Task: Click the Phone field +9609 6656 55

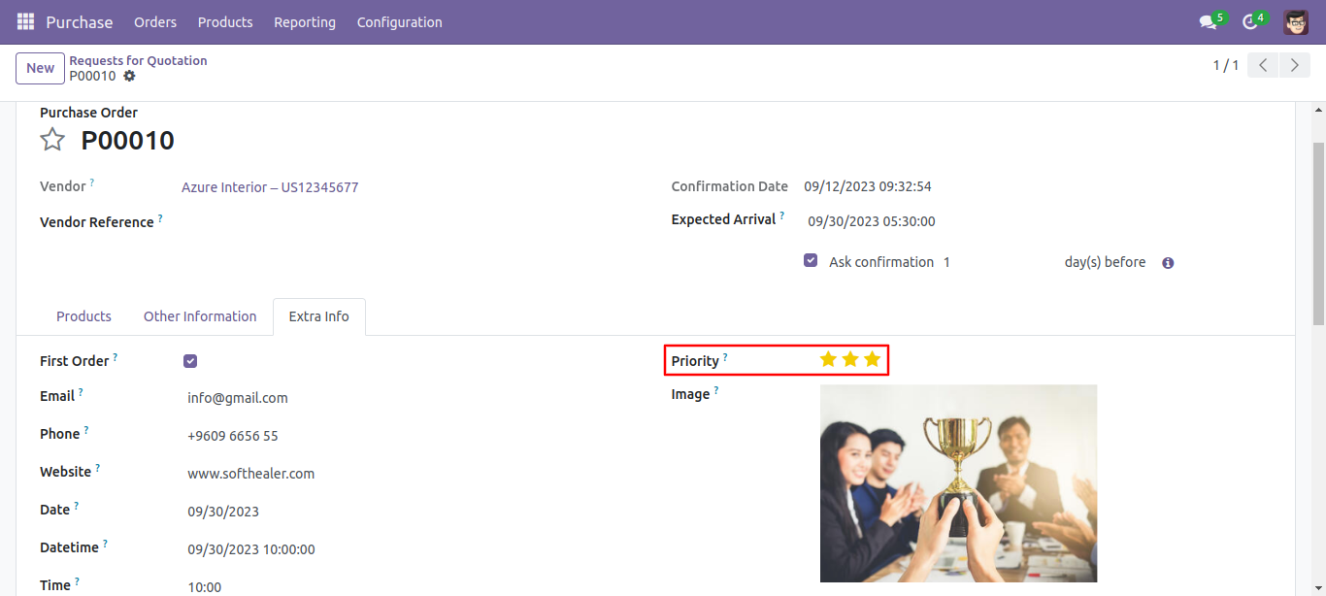Action: pyautogui.click(x=233, y=436)
